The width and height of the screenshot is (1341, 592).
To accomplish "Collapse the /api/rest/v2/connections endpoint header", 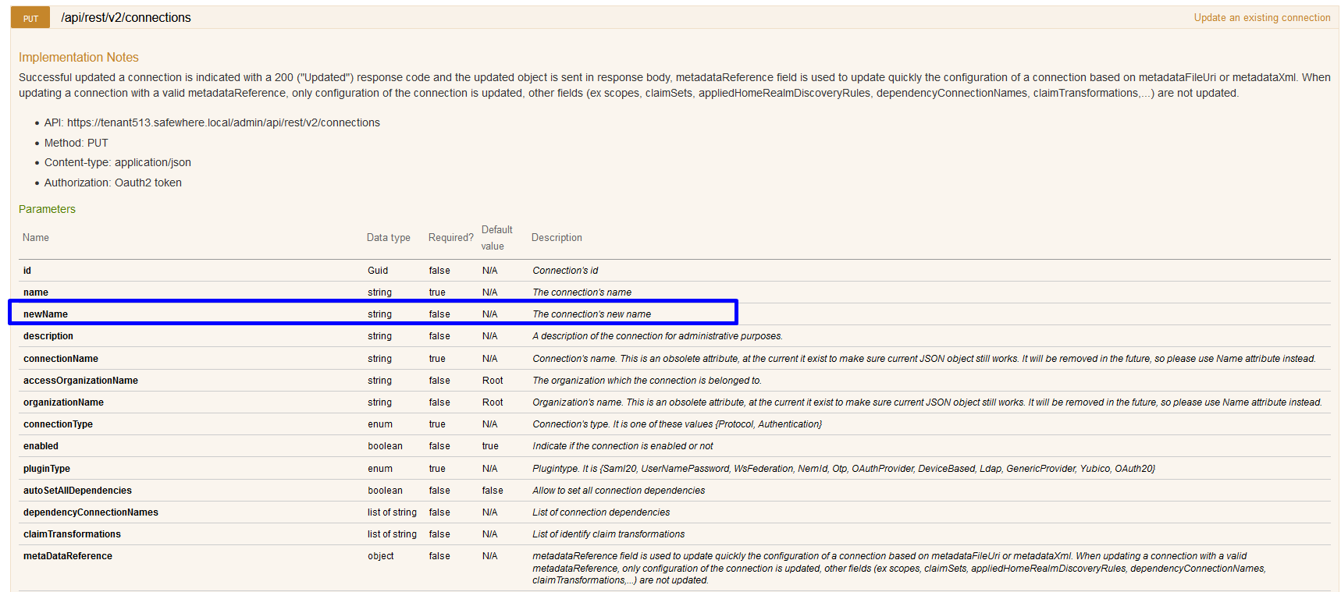I will tap(126, 18).
